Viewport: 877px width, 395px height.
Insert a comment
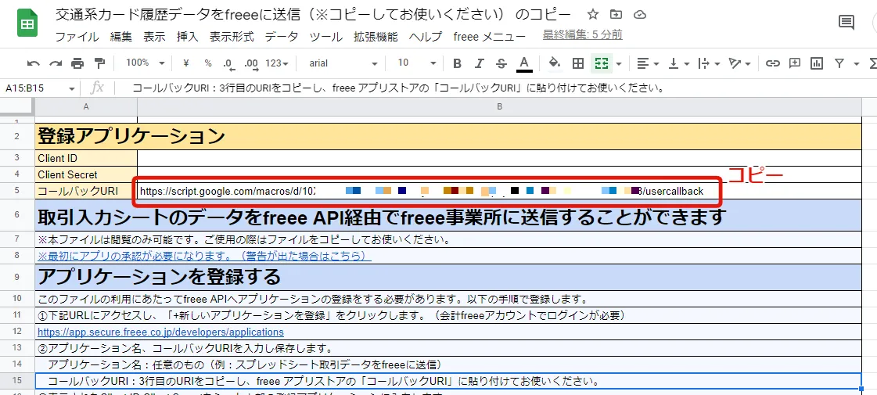[x=795, y=63]
